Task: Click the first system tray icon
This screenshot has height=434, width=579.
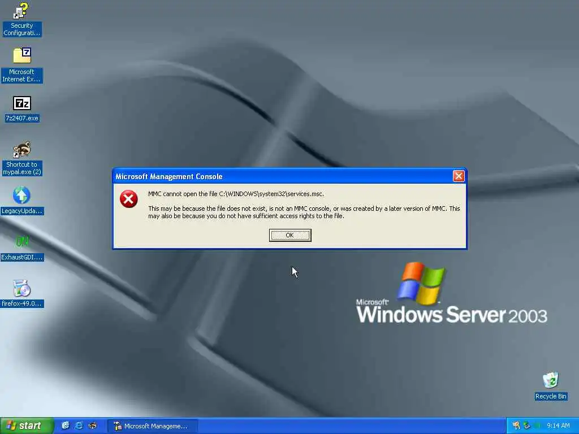Action: [516, 426]
